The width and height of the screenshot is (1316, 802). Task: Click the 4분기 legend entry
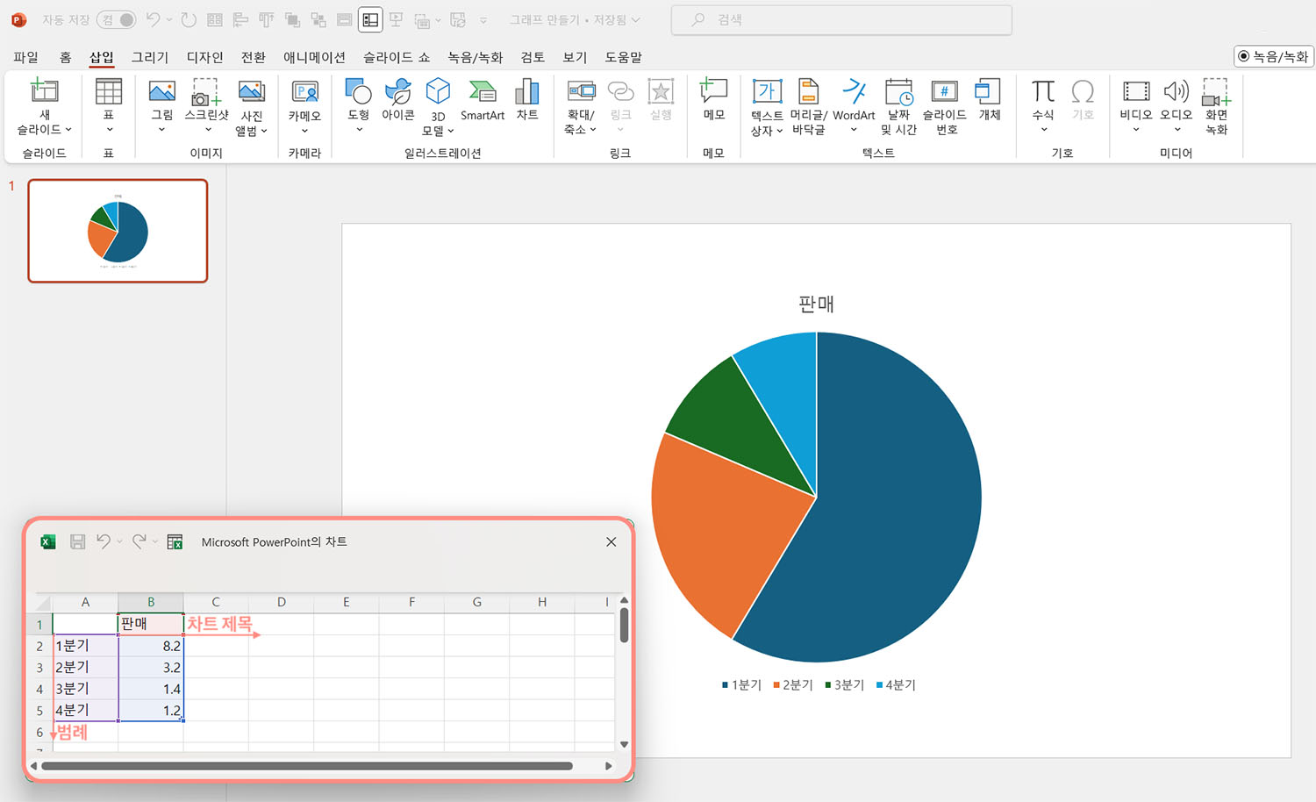[896, 684]
